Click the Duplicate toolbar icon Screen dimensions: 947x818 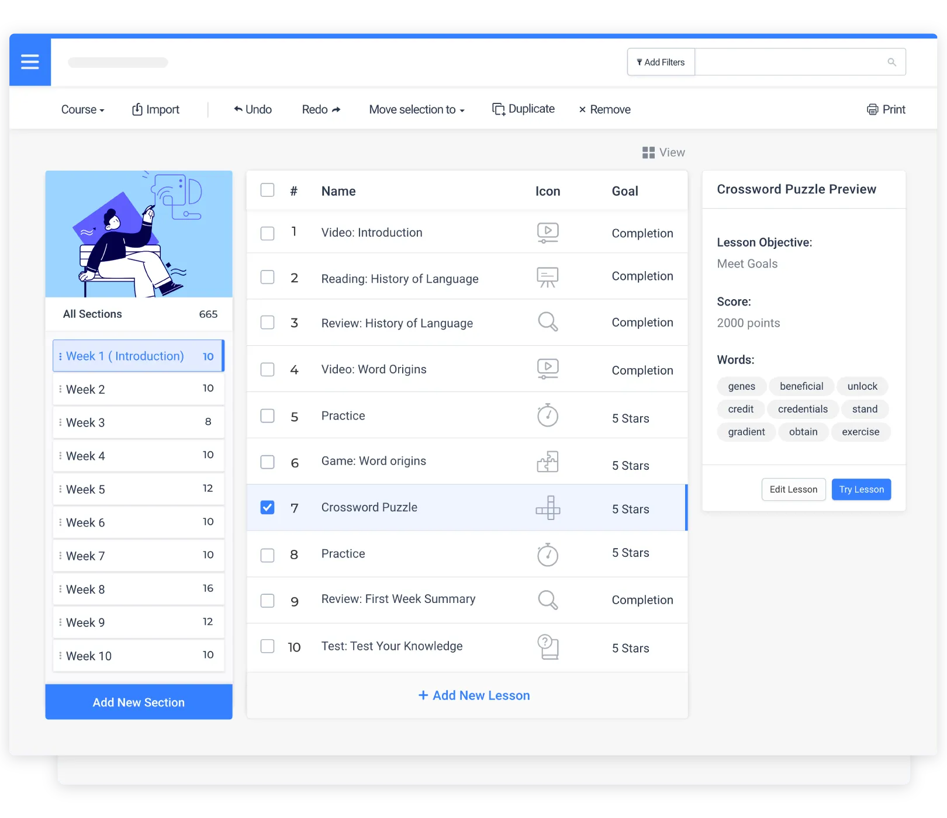pos(499,109)
